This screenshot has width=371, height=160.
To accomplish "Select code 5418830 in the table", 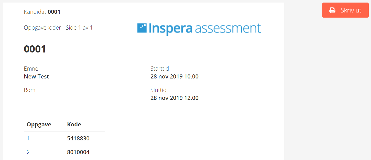I will (78, 138).
